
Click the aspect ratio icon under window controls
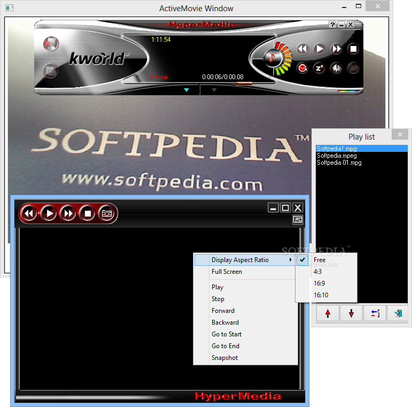click(x=298, y=219)
